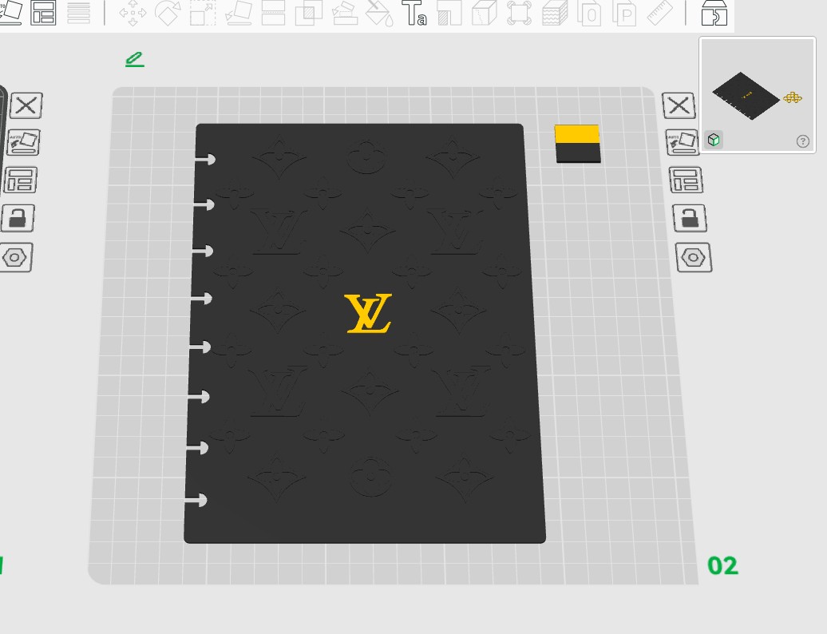Image resolution: width=827 pixels, height=634 pixels.
Task: Toggle the lock on plate 02
Action: 690,218
